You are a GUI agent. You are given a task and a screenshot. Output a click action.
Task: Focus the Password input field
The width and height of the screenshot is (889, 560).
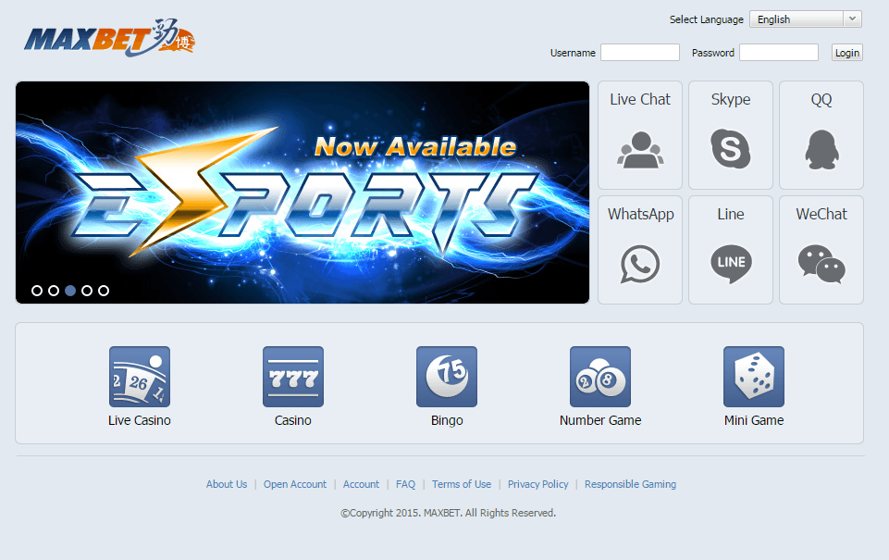click(x=779, y=52)
